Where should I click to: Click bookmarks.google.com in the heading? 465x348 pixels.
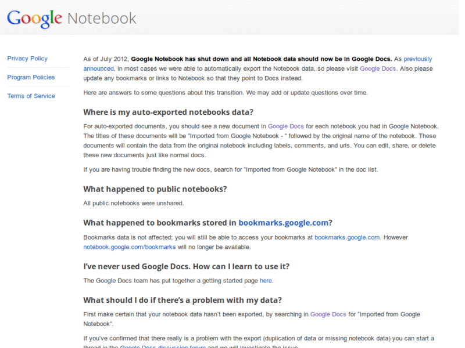[x=283, y=223]
